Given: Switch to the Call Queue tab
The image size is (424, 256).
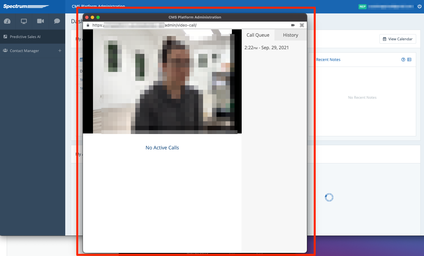Looking at the screenshot, I should pyautogui.click(x=258, y=35).
